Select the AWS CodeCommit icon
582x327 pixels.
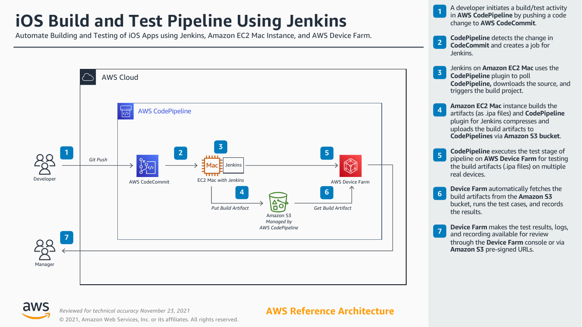point(147,166)
